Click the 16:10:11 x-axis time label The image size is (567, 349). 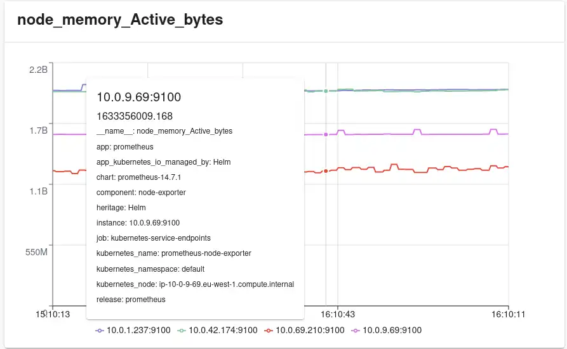coord(509,314)
